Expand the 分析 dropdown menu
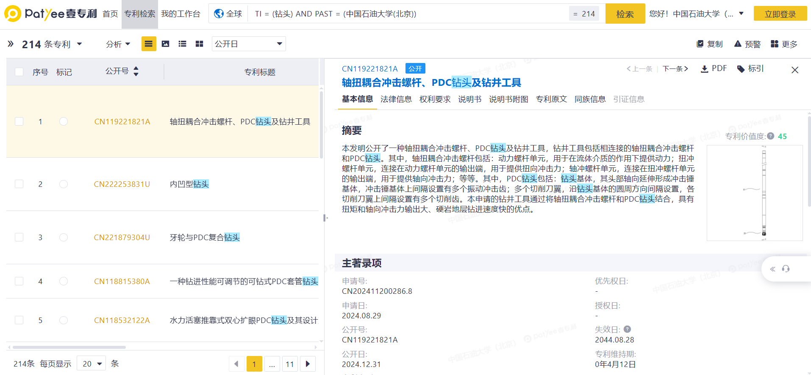The height and width of the screenshot is (375, 811). (x=118, y=44)
